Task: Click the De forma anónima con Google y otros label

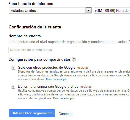Action: click(x=48, y=87)
